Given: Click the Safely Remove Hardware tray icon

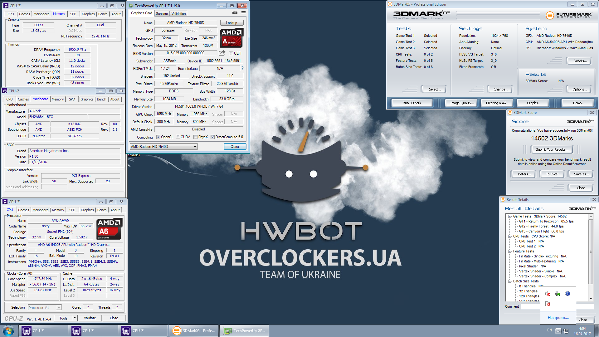Looking at the screenshot, I should coord(558,294).
